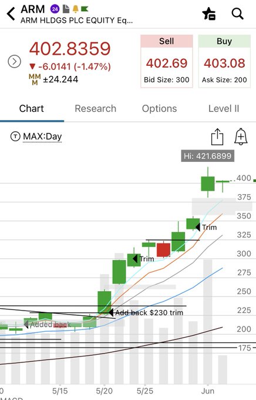Screen dimensions: 256x400
Task: Open Sell at 402.69 panel
Action: 167,61
